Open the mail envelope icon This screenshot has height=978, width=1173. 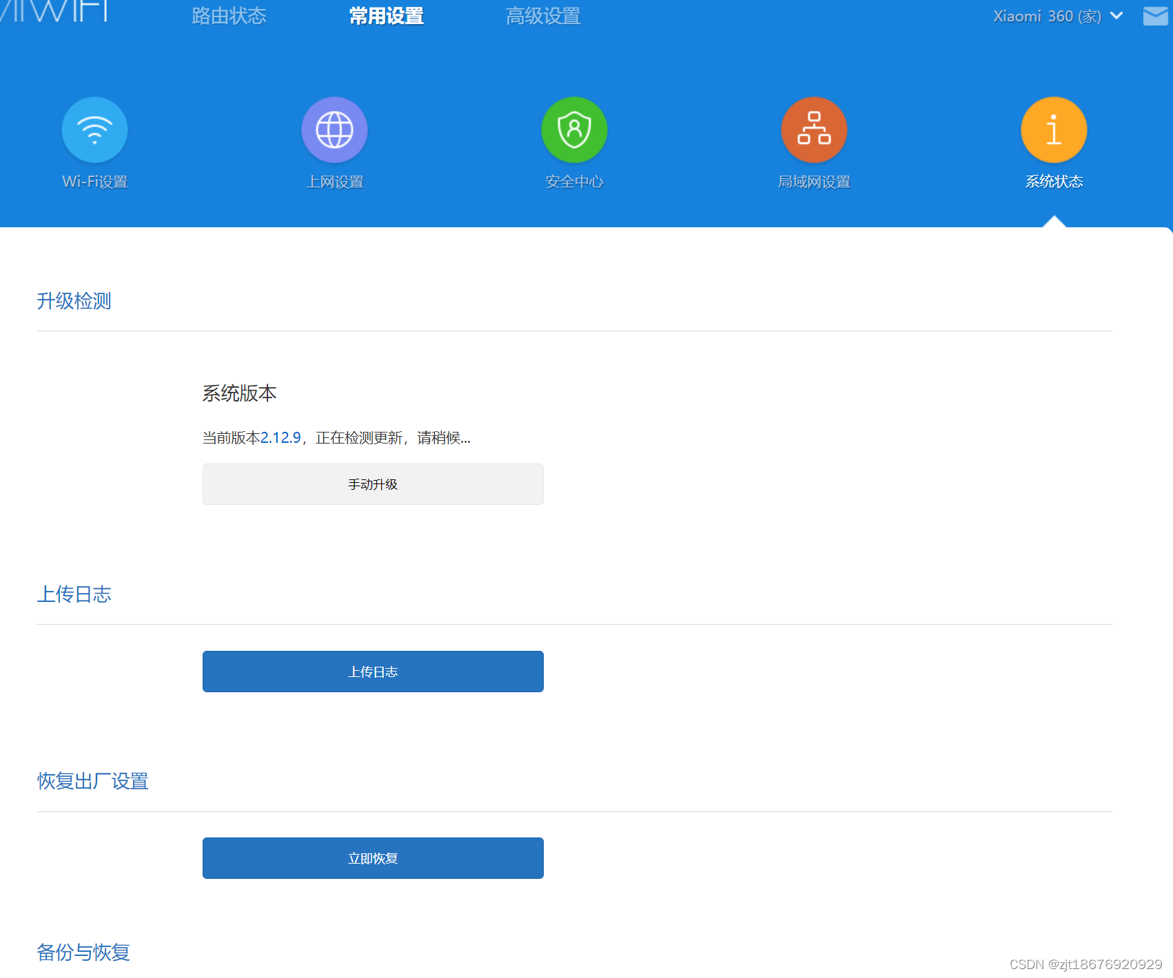point(1156,16)
